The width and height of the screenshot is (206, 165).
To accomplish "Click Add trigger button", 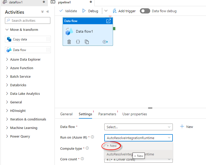I will [x=124, y=11].
